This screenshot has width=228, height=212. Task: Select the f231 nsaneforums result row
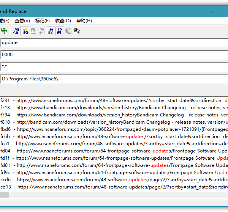coord(114,101)
